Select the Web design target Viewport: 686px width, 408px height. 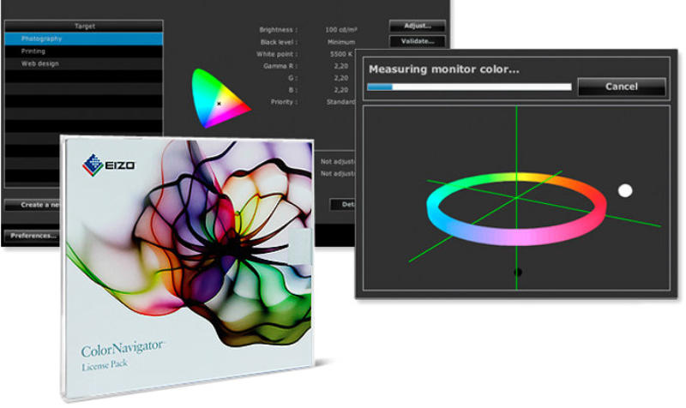pos(83,63)
